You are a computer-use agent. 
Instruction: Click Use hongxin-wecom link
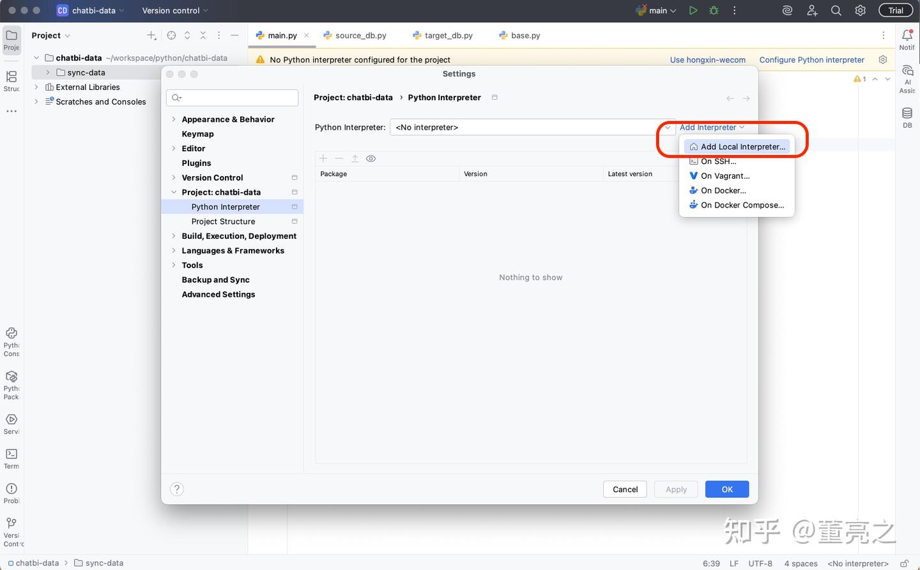click(707, 60)
